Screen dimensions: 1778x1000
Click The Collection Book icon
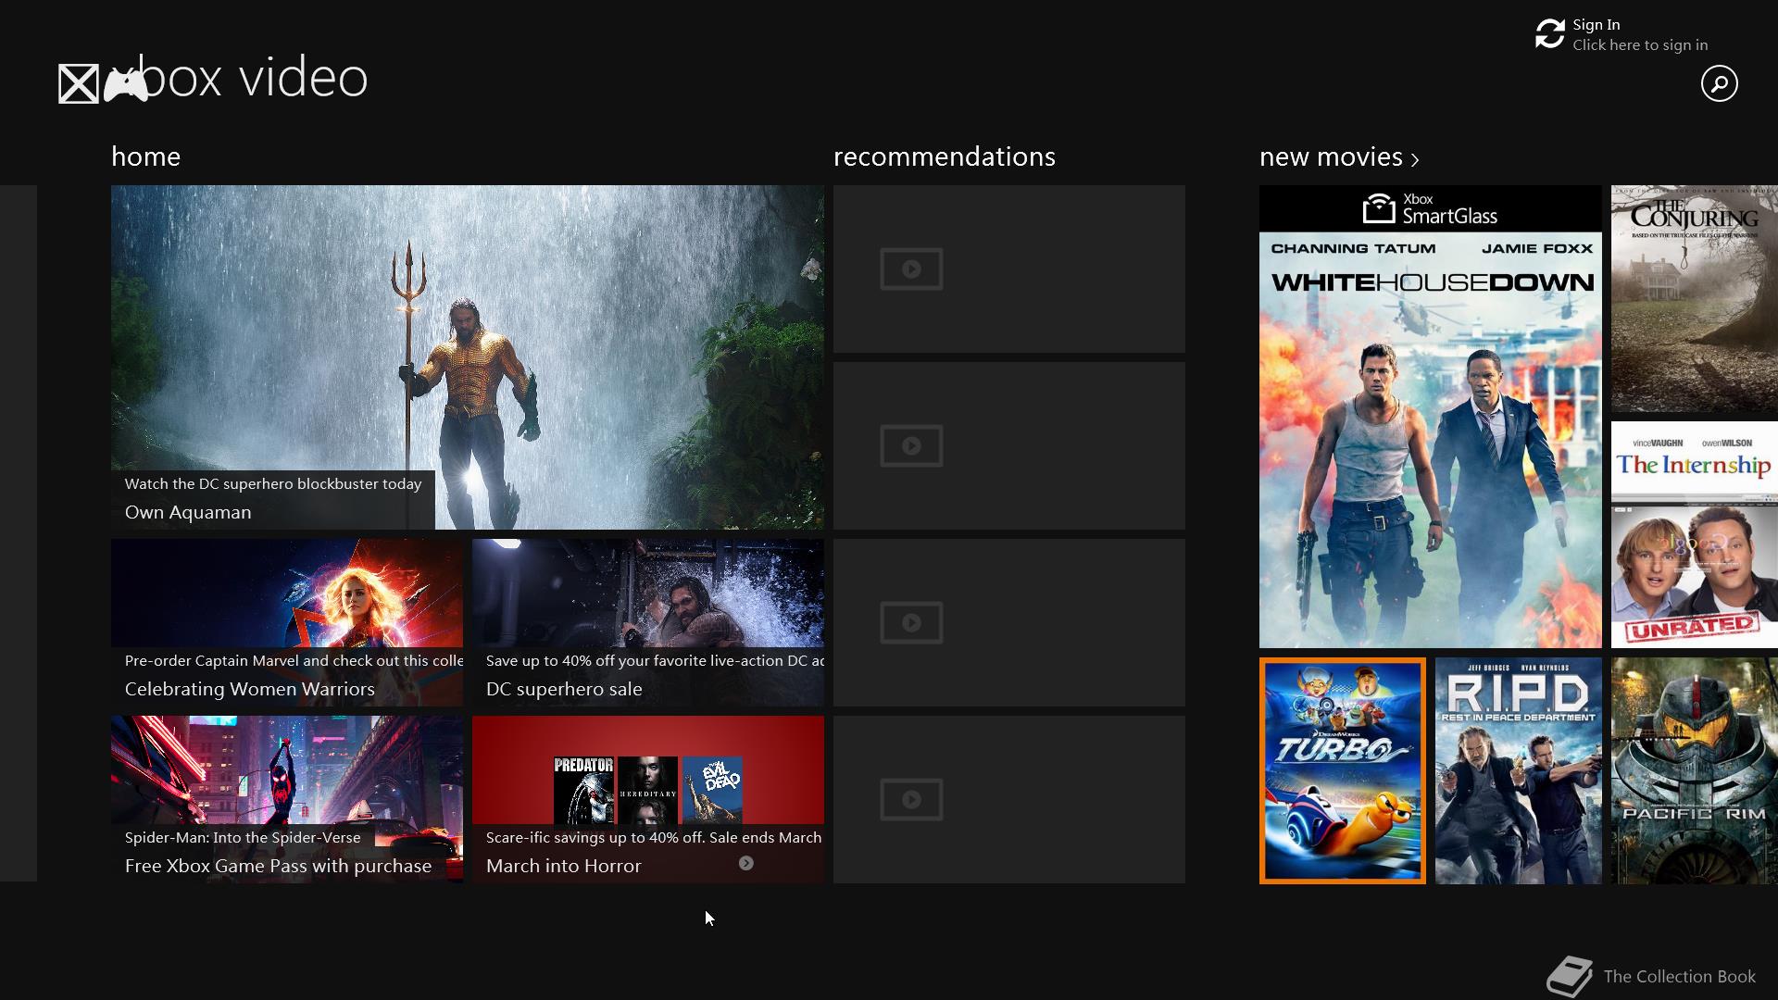click(1569, 976)
